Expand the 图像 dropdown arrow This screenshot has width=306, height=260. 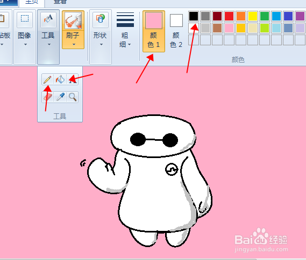pyautogui.click(x=25, y=44)
